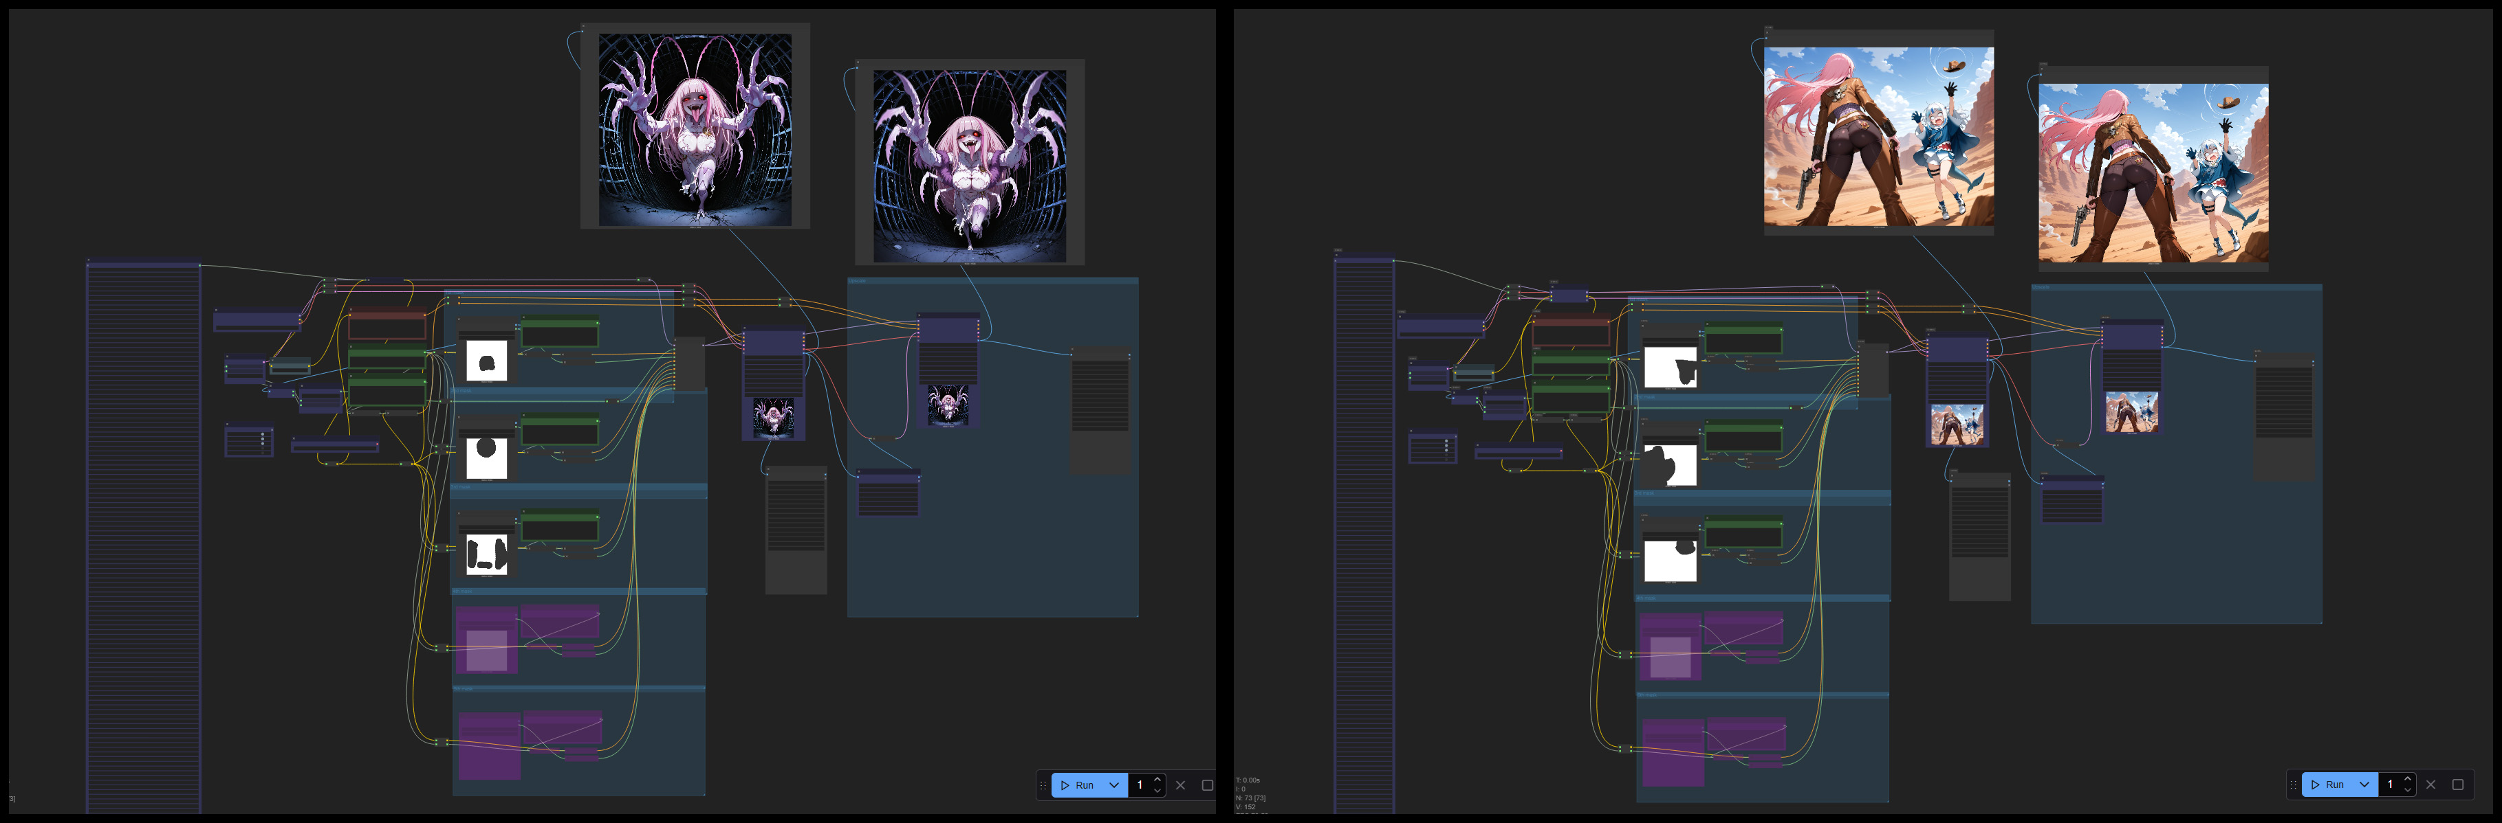Open Run options dropdown arrow in left pane
Image resolution: width=2502 pixels, height=823 pixels.
[1114, 785]
